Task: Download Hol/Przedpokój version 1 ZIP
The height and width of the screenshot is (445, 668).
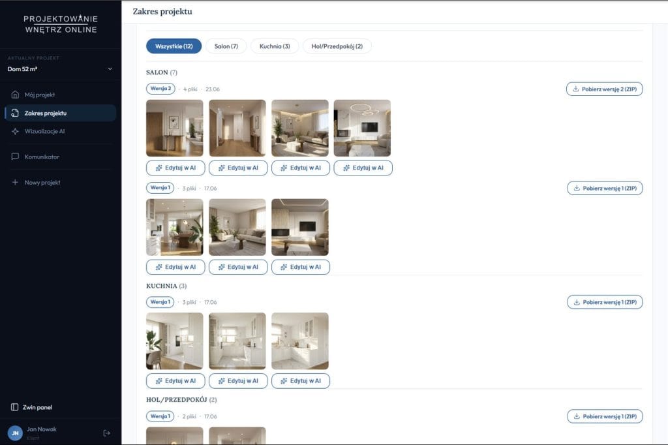Action: point(605,416)
